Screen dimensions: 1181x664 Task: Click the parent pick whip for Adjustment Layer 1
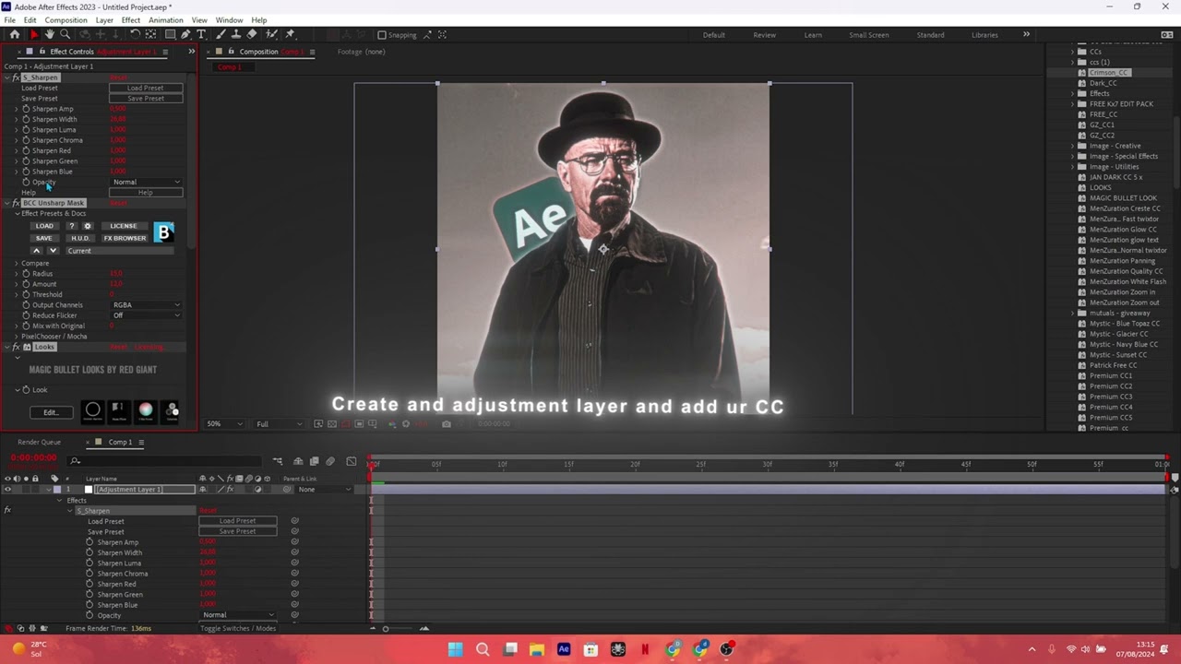click(287, 490)
